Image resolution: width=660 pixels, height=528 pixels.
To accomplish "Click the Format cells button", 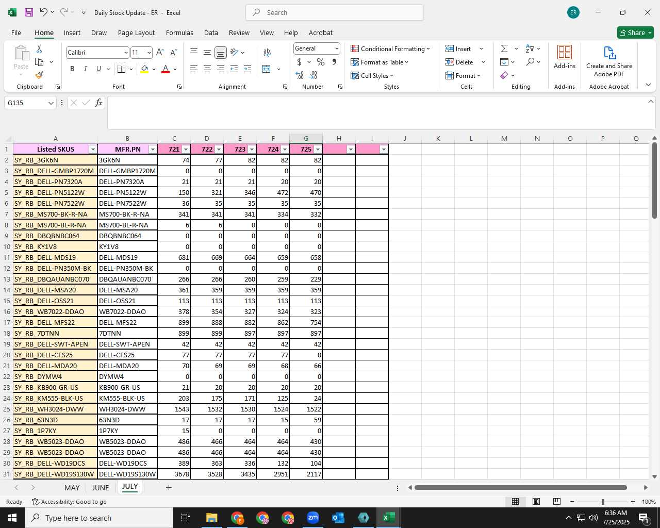I will click(x=463, y=75).
